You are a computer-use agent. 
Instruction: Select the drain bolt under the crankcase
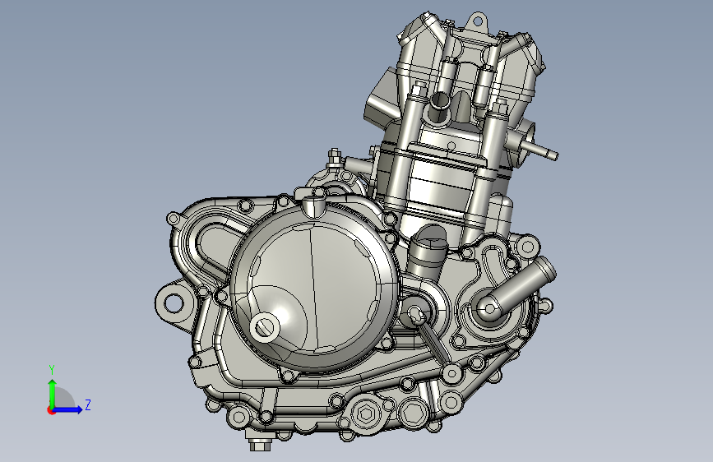click(x=260, y=443)
